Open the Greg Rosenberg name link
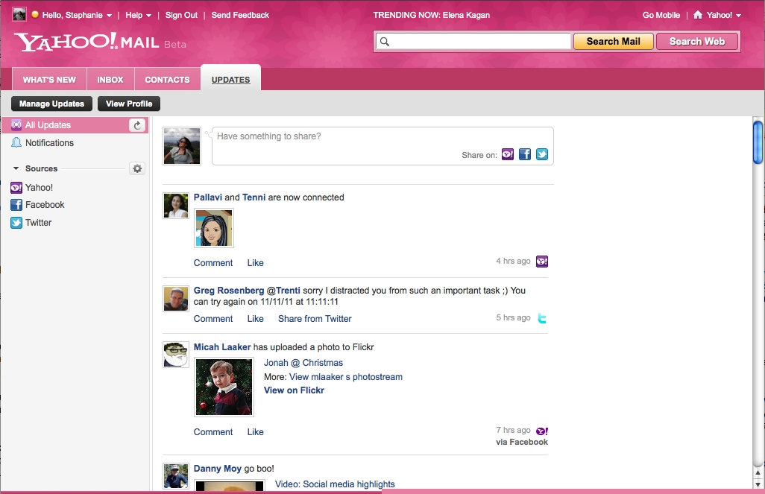Screen dimensions: 765x494 229,291
